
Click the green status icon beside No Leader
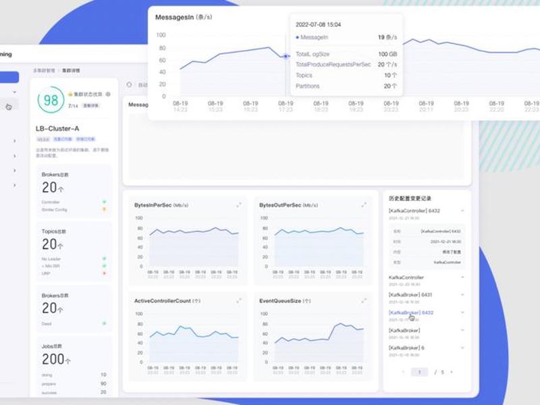point(105,259)
